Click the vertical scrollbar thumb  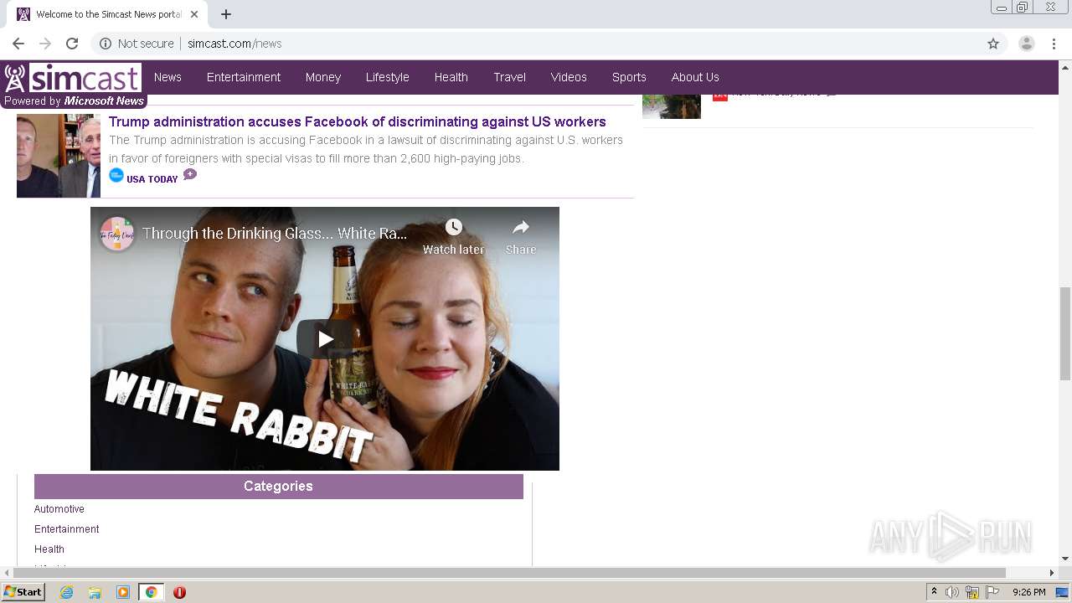[x=1065, y=333]
